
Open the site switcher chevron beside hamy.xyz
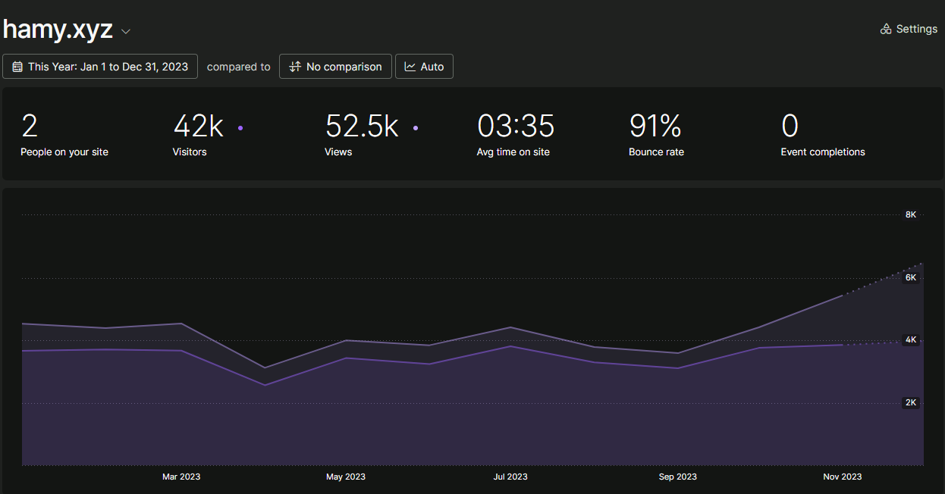[x=124, y=32]
